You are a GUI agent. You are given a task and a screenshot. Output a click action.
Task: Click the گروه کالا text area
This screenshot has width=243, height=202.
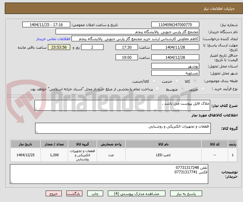pyautogui.click(x=123, y=128)
